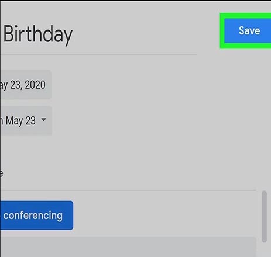Click the scrollbar track below the thumb
Screen dimensions: 271x257
[x=264, y=249]
